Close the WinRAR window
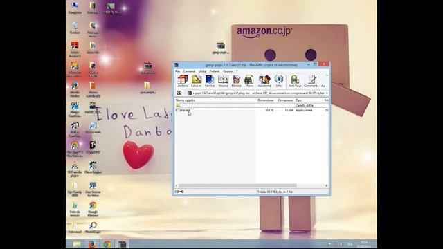443x249 pixels. 323,64
